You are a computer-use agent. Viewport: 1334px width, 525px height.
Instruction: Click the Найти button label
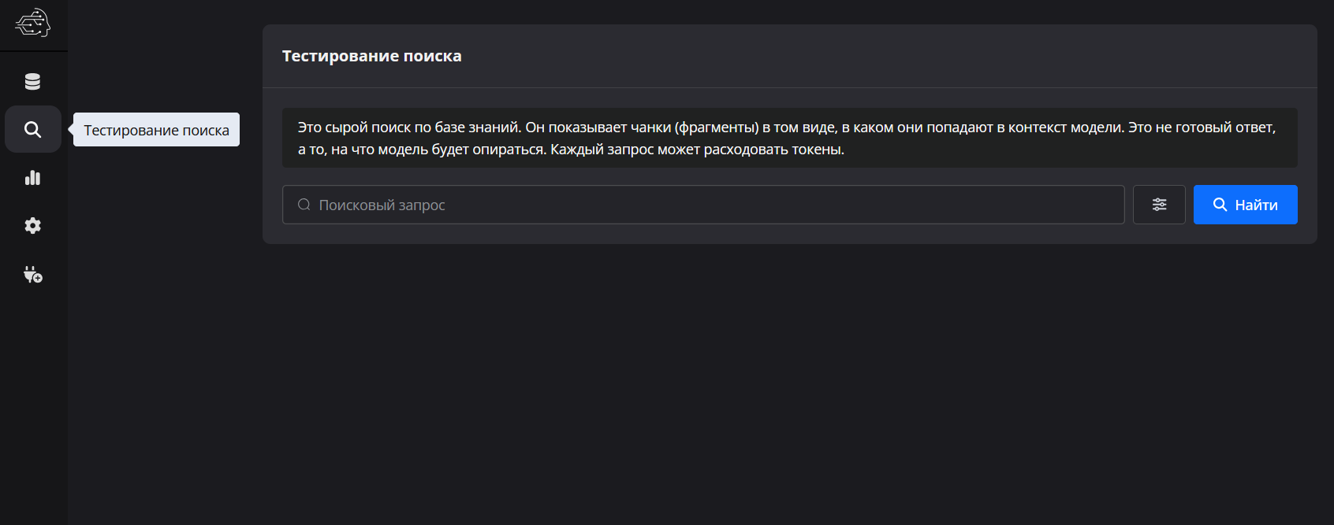pyautogui.click(x=1256, y=205)
